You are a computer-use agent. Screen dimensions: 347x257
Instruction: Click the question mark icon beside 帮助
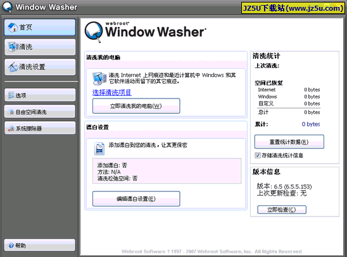(11, 245)
